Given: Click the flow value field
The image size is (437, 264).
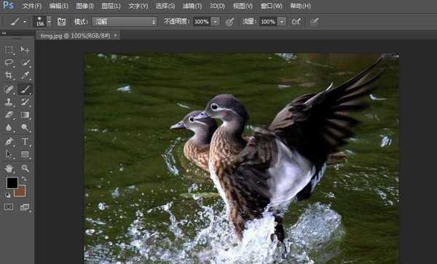Looking at the screenshot, I should tap(268, 22).
